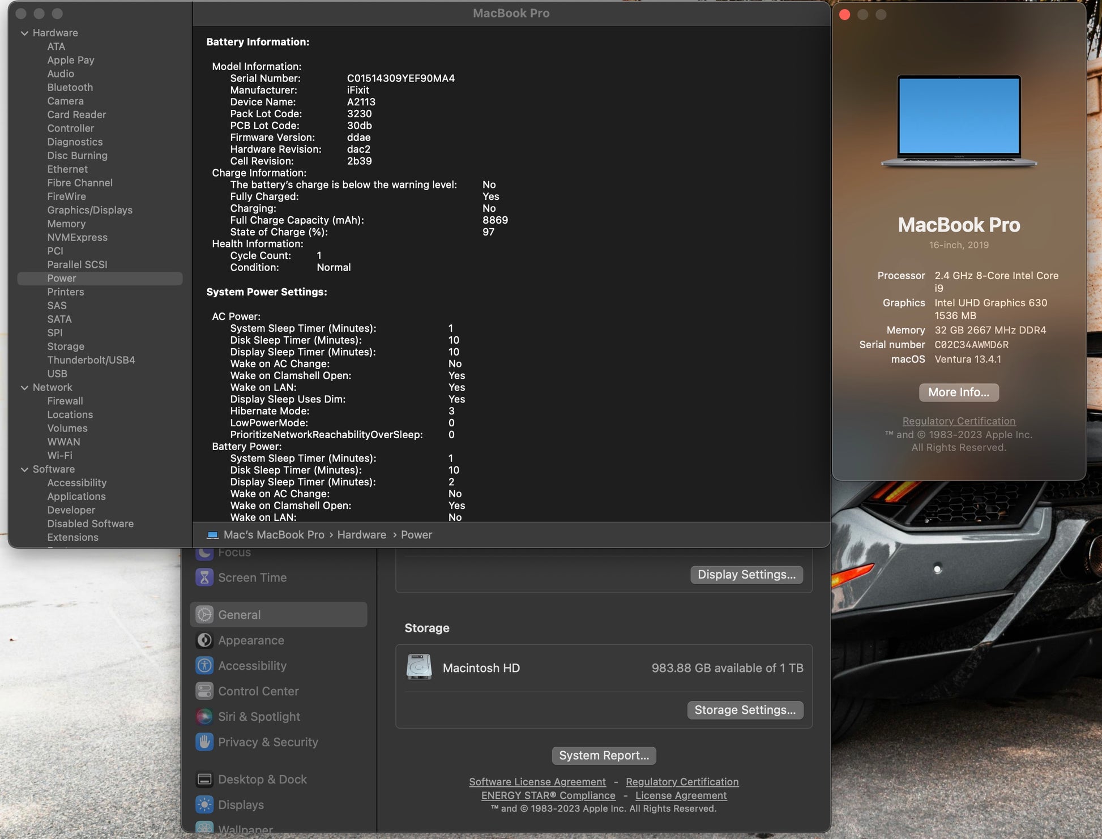Select Graphics/Displays in Hardware list
1102x839 pixels.
(89, 210)
